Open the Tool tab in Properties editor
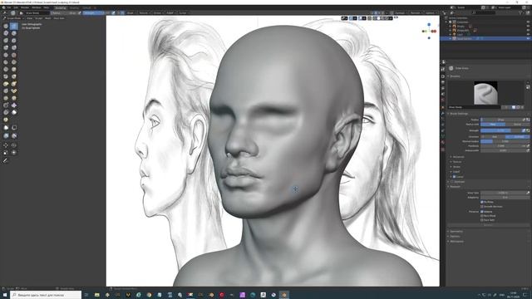This screenshot has width=532, height=299. (x=443, y=69)
